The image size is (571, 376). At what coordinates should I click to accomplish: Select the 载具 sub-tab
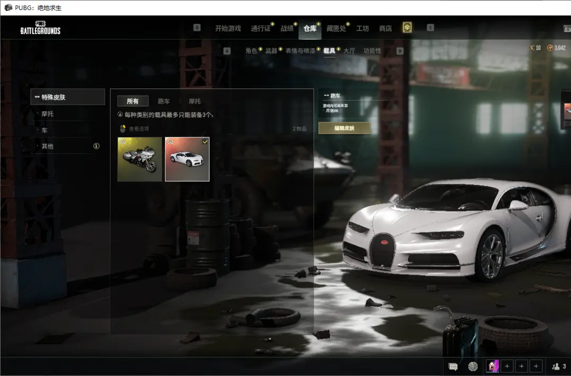tap(329, 51)
